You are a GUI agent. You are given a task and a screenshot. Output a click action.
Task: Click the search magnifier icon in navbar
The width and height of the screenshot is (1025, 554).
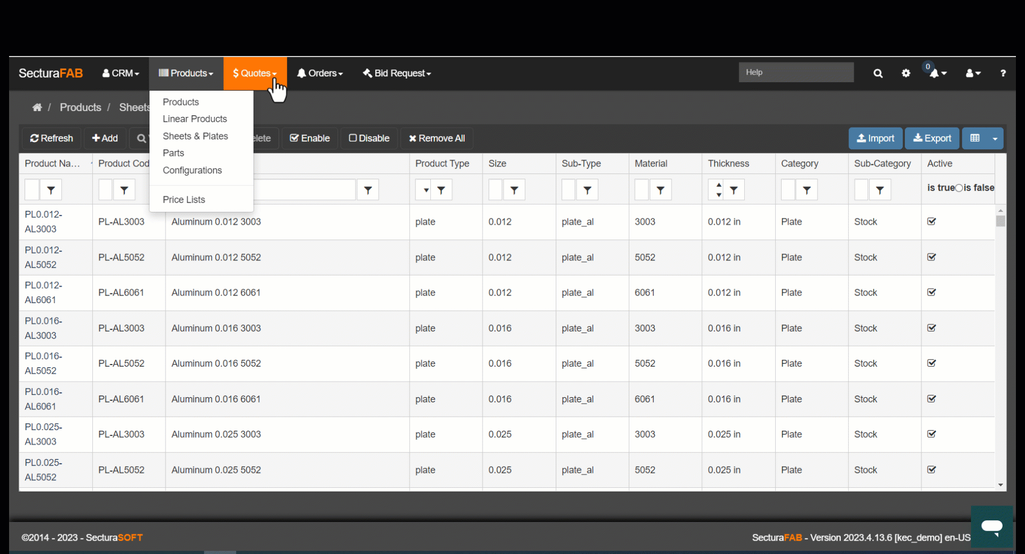click(x=878, y=73)
